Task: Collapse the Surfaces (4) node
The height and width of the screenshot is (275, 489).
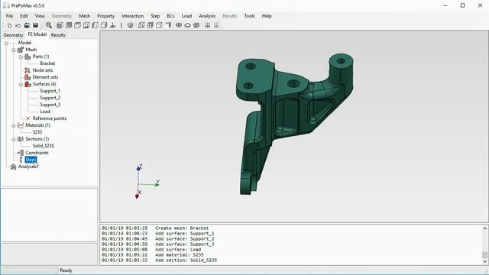Action: (x=21, y=84)
